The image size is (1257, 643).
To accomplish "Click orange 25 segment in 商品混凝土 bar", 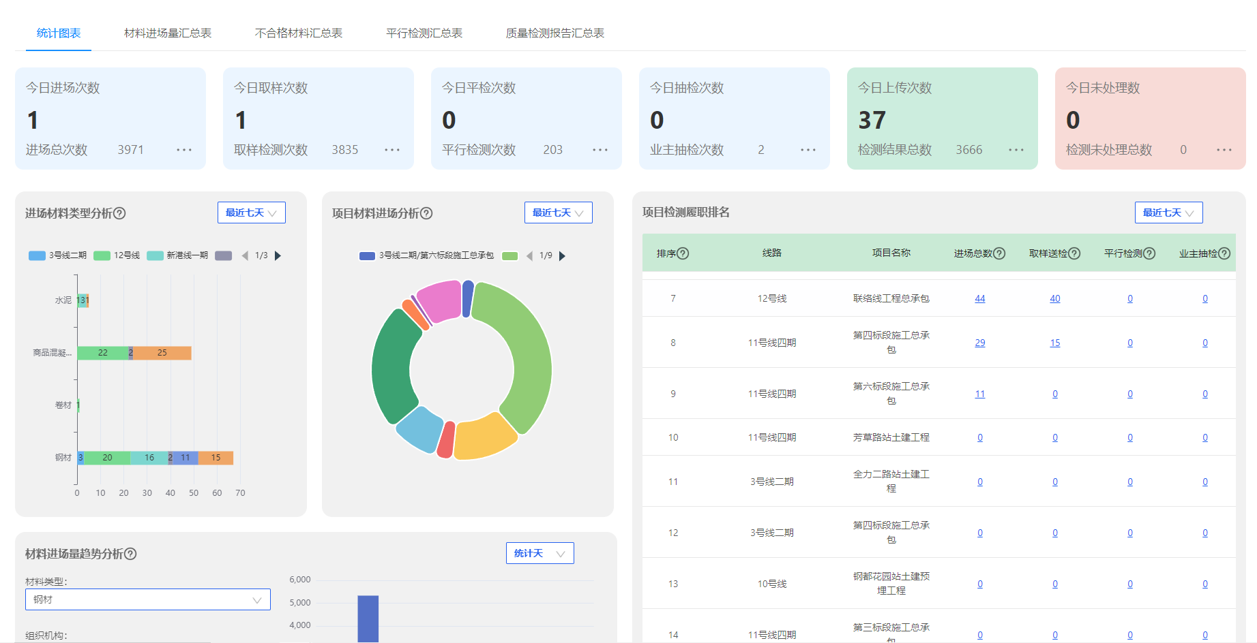I will [162, 353].
